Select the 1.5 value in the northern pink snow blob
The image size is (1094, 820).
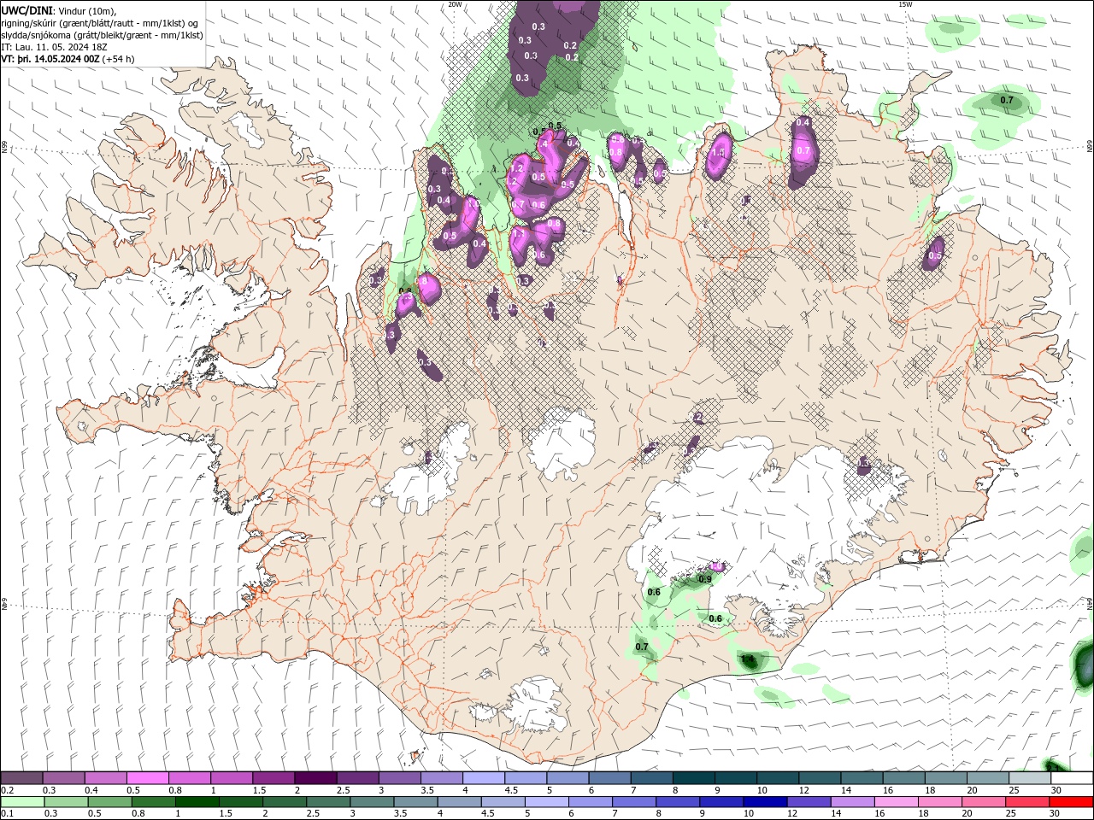tap(718, 153)
